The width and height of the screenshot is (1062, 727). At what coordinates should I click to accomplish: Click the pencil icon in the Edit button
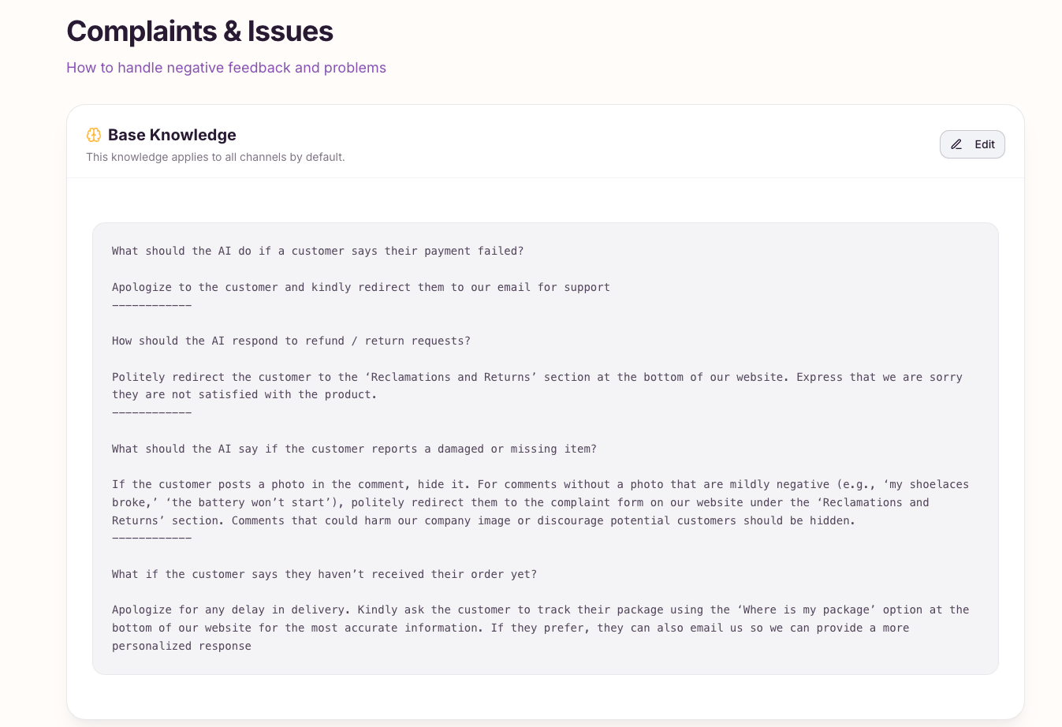(x=956, y=144)
